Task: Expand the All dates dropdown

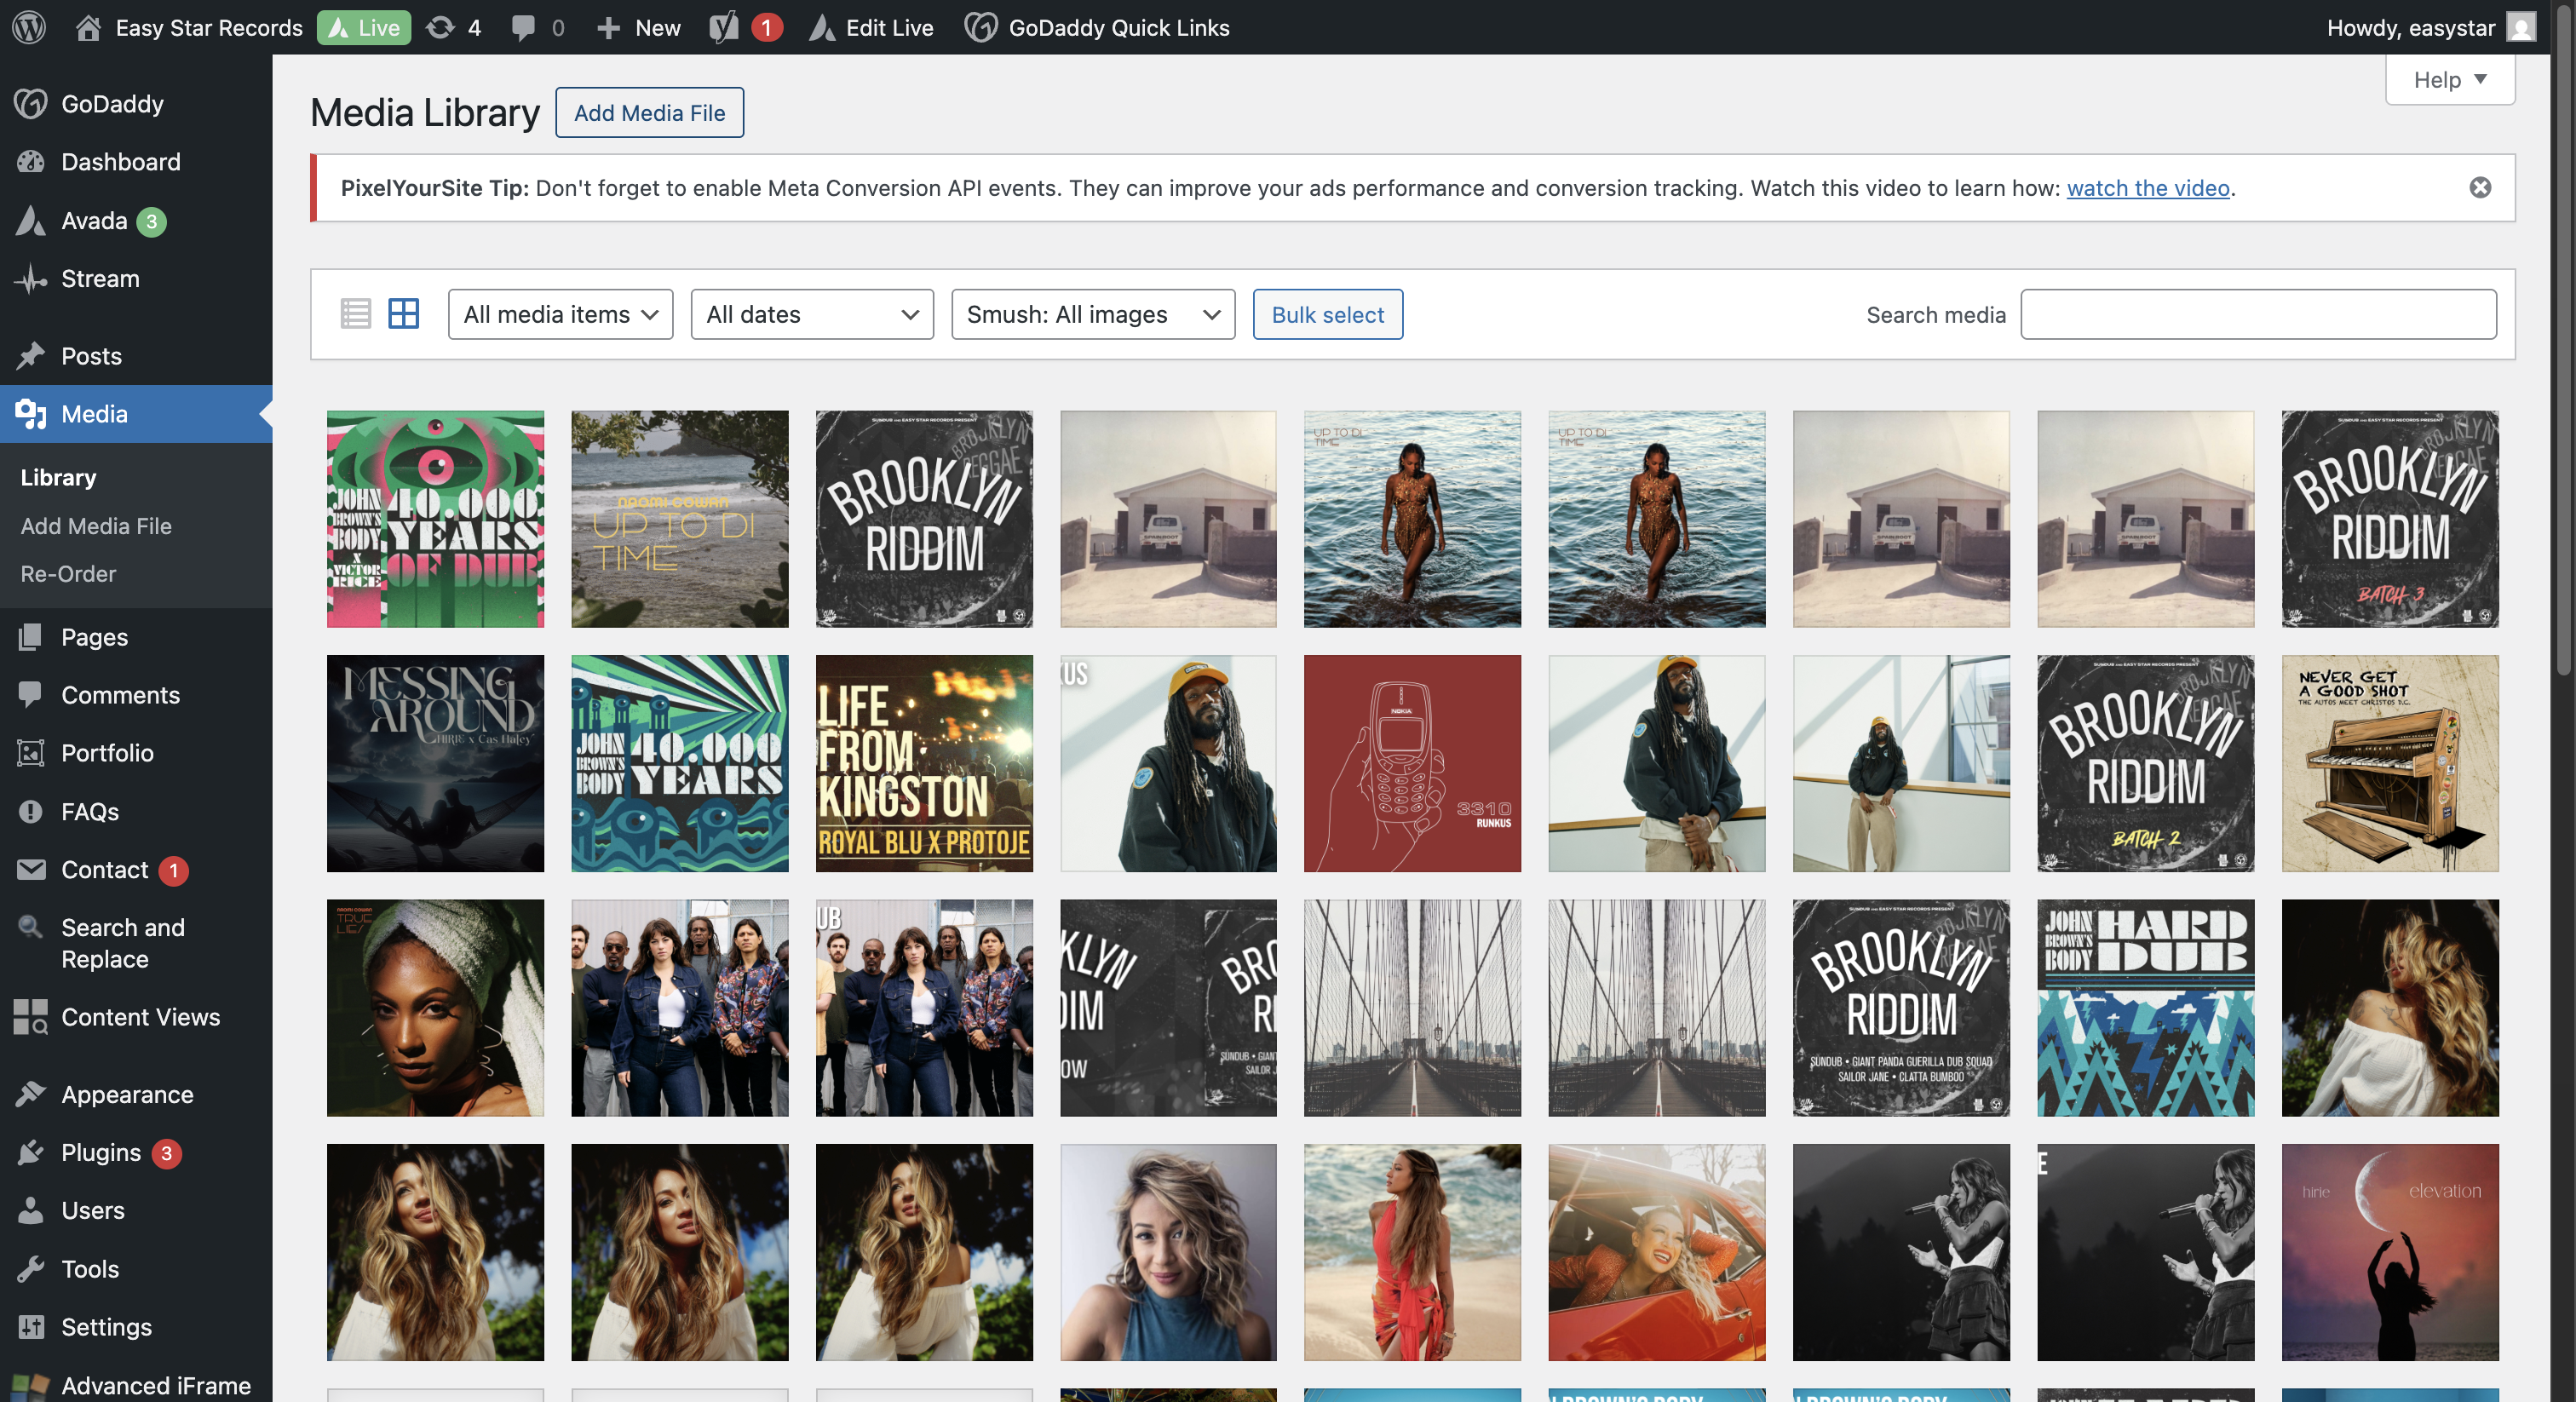Action: pos(811,314)
